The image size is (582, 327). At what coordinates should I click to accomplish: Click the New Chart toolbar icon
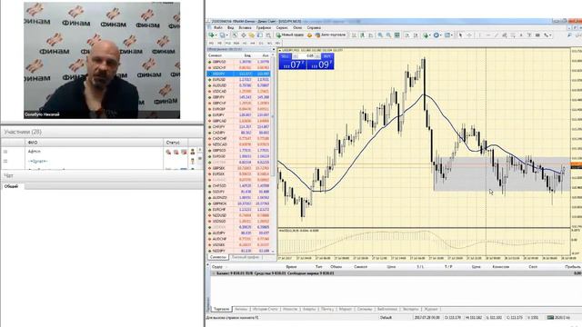pos(211,35)
